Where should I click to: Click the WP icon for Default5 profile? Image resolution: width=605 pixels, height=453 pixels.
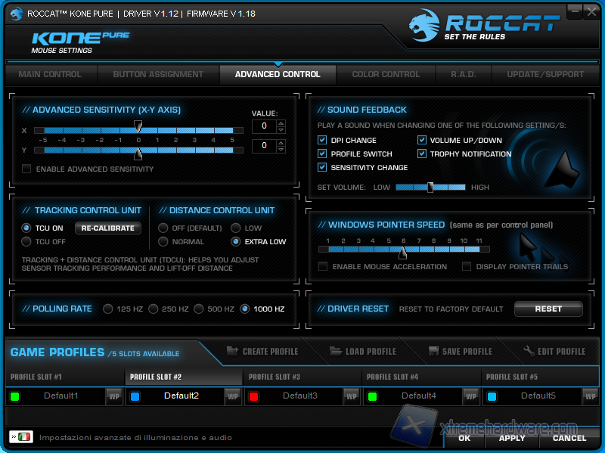(589, 396)
